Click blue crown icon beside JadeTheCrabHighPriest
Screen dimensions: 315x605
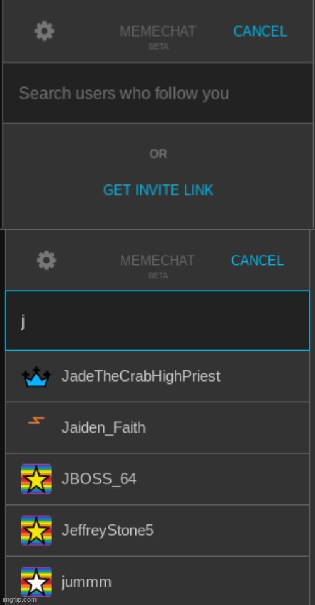point(36,376)
